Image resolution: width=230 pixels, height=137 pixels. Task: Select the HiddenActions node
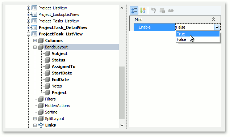click(x=57, y=106)
